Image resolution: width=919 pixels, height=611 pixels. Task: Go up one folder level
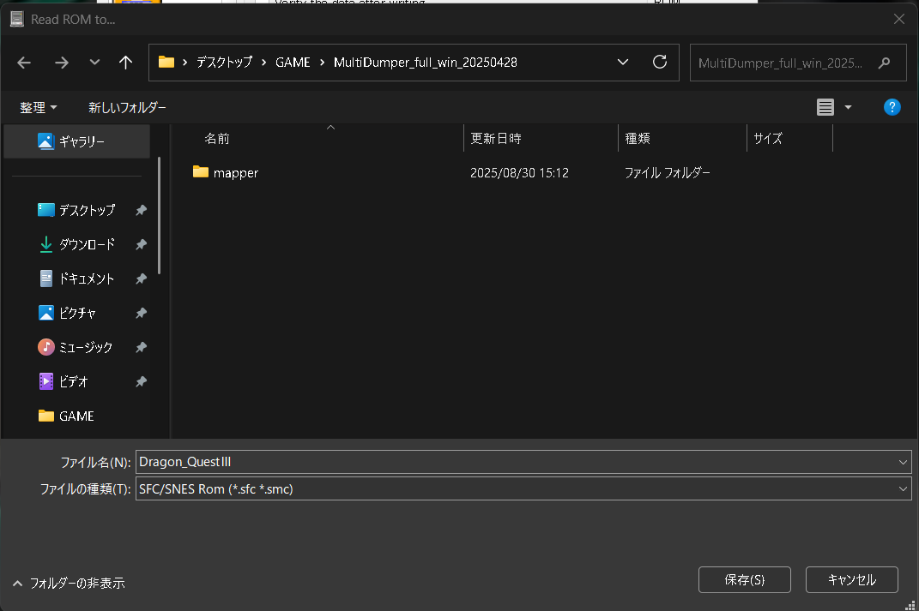pyautogui.click(x=126, y=63)
